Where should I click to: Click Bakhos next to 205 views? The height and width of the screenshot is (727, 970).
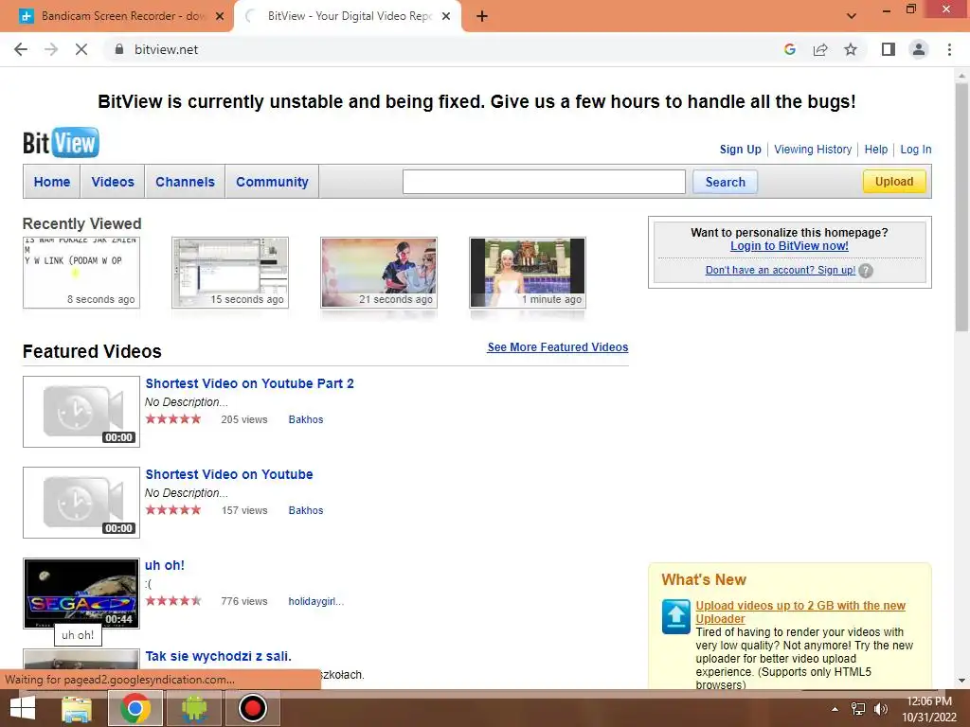(306, 419)
